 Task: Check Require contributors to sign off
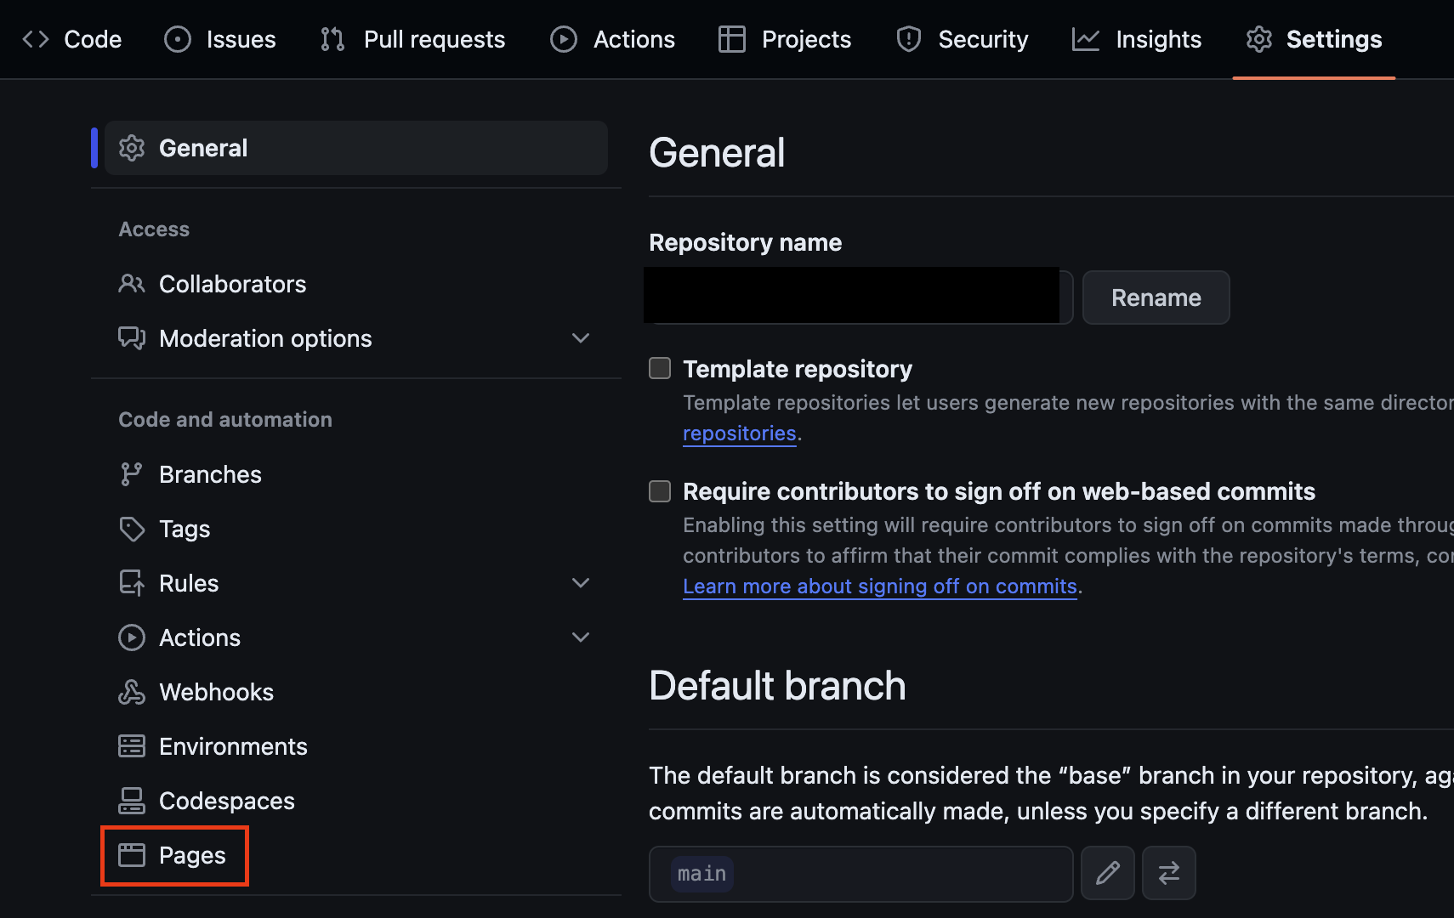(x=660, y=491)
